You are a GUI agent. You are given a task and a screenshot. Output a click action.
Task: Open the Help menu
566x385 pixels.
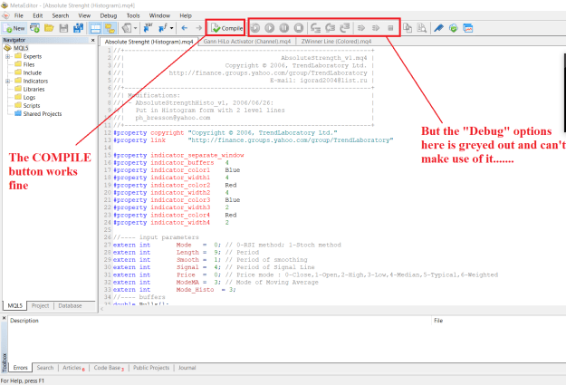186,16
